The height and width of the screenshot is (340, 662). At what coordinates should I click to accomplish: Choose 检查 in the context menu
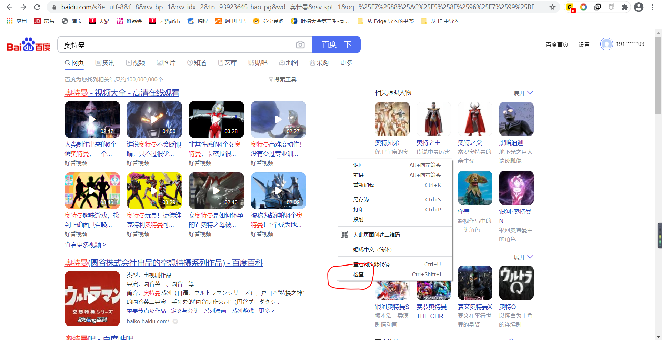pos(394,274)
